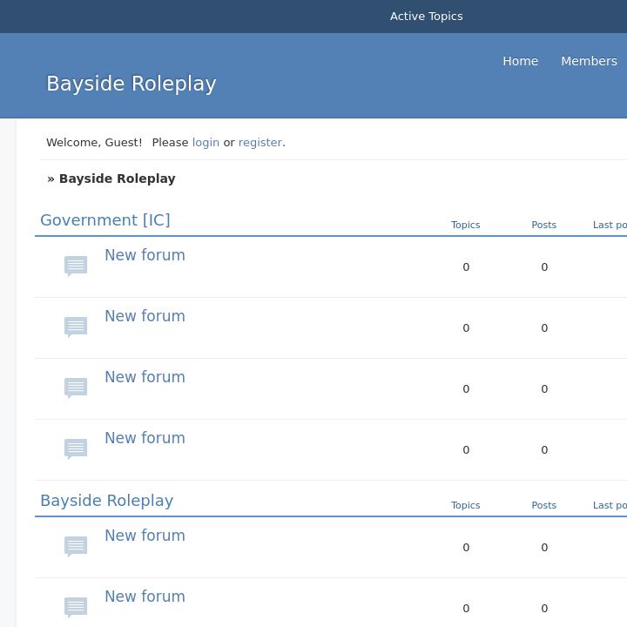Click the second forum's speech icon under Government [IC]
The width and height of the screenshot is (627, 627).
click(x=76, y=327)
